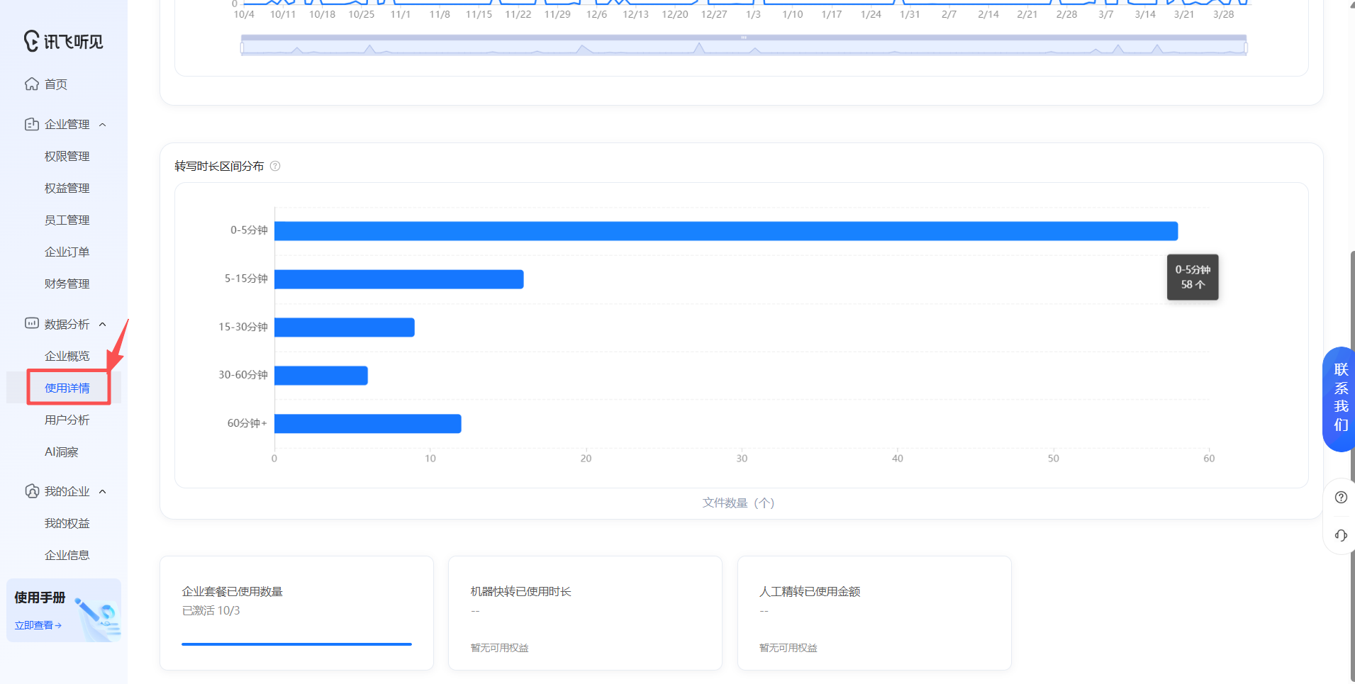1355x684 pixels.
Task: Collapse the 我的企业 section chevron
Action: 103,492
